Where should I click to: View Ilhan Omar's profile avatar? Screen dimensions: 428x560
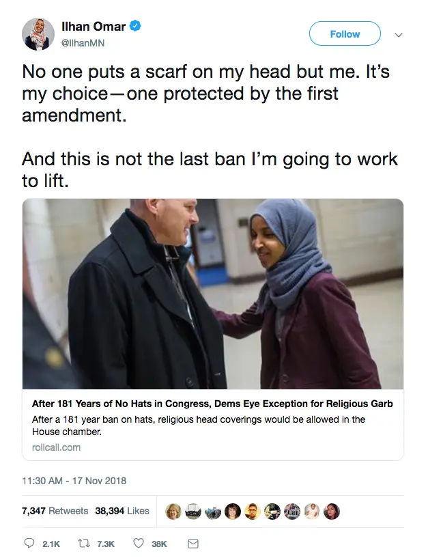point(40,32)
